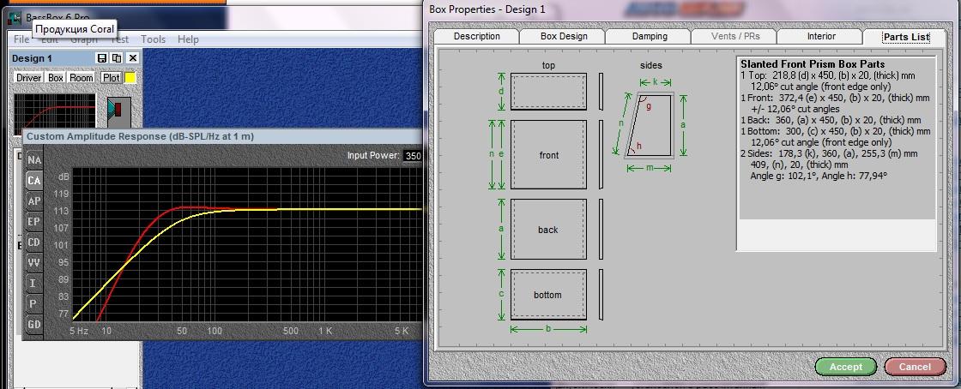The height and width of the screenshot is (389, 961).
Task: Go to the Interior tab
Action: (821, 37)
